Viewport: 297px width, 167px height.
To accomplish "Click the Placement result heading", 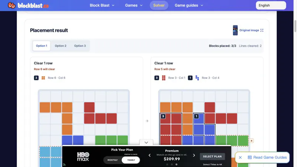I will coord(49,30).
